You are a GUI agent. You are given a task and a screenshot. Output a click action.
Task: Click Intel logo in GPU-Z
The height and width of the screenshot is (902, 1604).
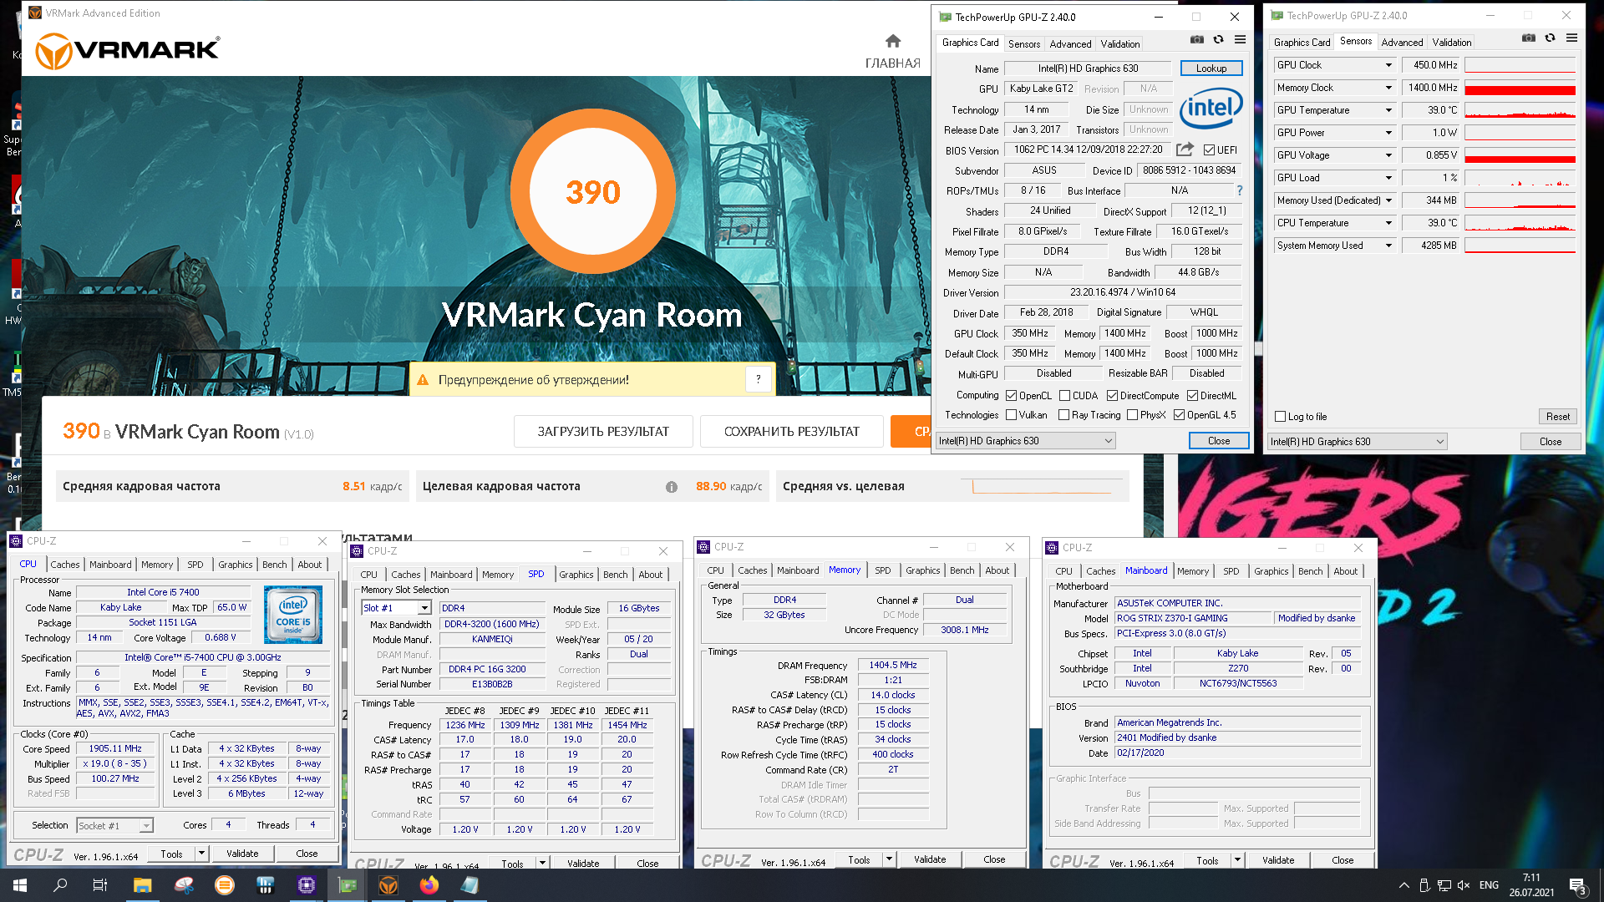(1211, 108)
